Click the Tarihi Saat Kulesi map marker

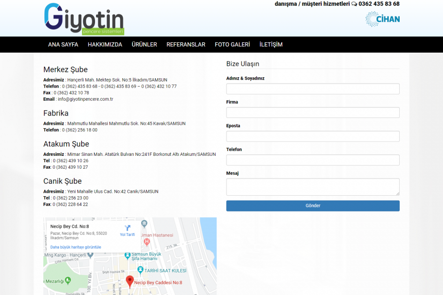click(140, 270)
